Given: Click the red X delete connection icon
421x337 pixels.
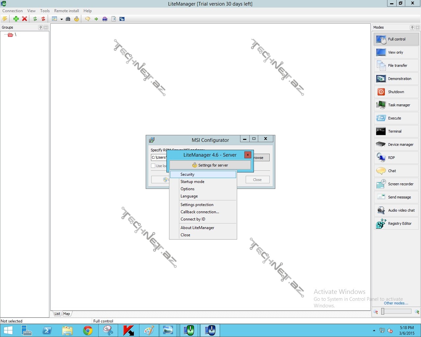Looking at the screenshot, I should pos(24,19).
